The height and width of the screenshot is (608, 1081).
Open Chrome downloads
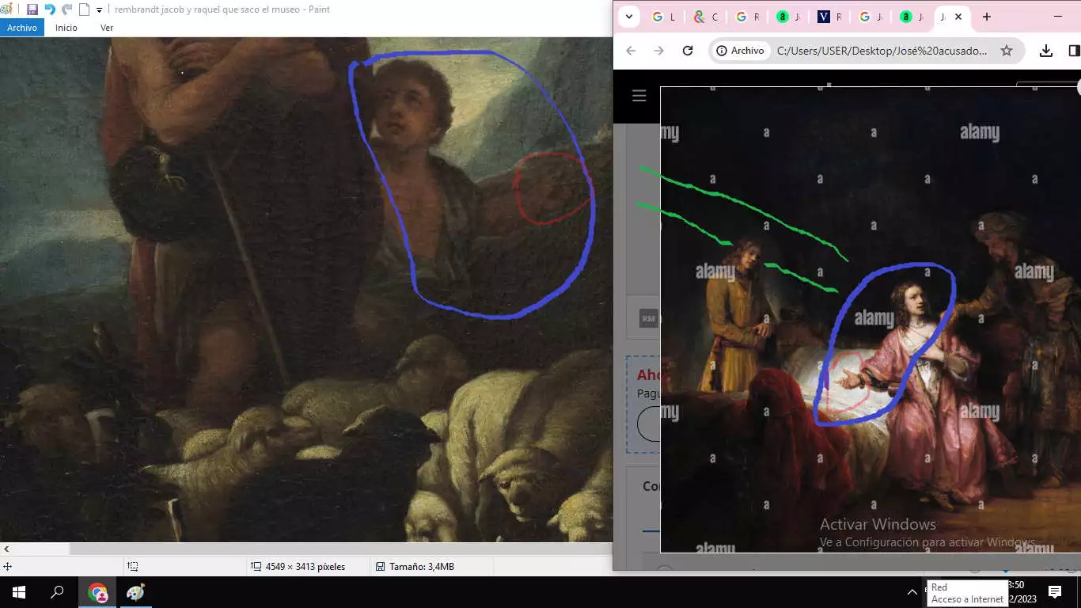click(1046, 51)
